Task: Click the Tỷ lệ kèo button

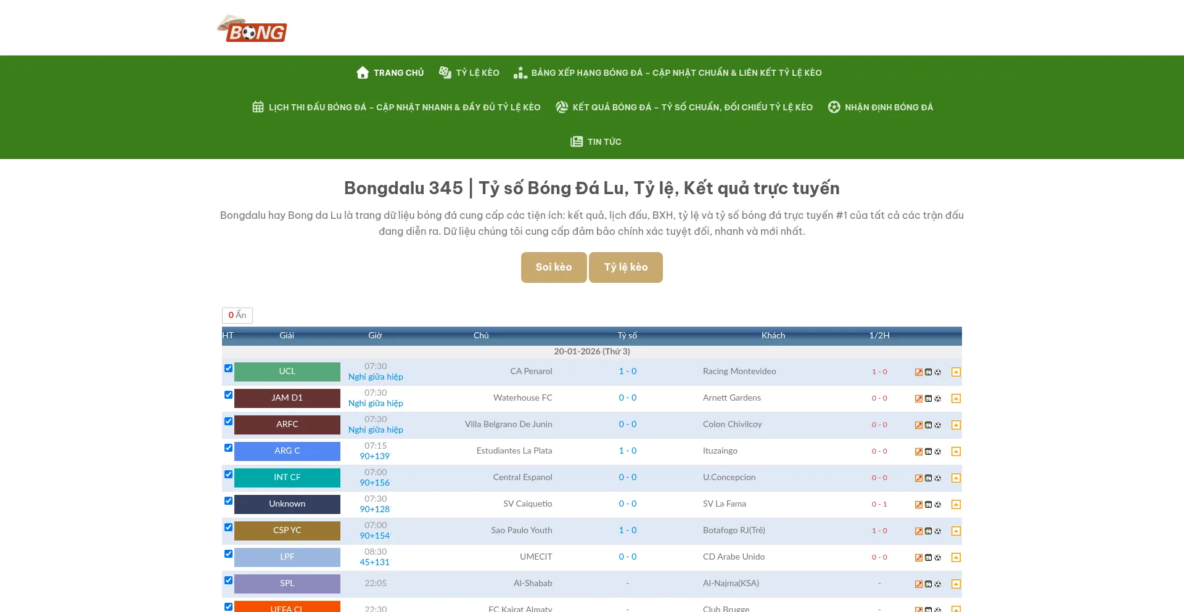Action: click(x=626, y=267)
